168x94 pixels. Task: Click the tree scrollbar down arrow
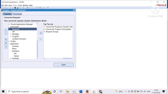tap(37, 58)
